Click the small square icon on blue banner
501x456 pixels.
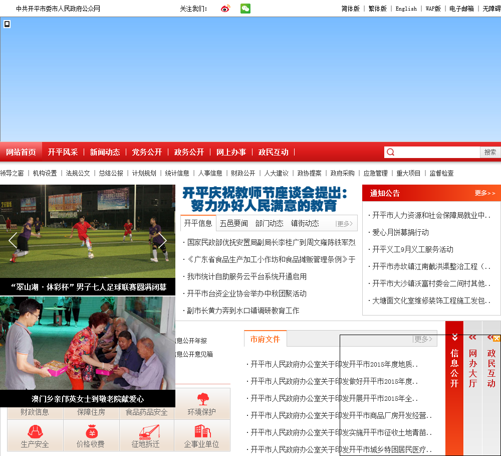pos(7,24)
